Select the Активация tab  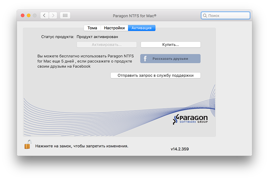point(142,28)
